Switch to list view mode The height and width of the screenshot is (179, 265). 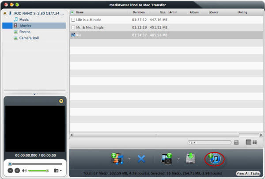pos(248,142)
